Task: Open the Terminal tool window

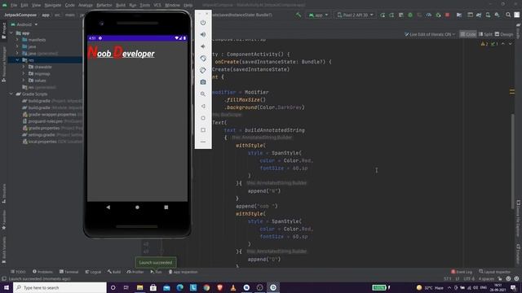Action: click(69, 272)
